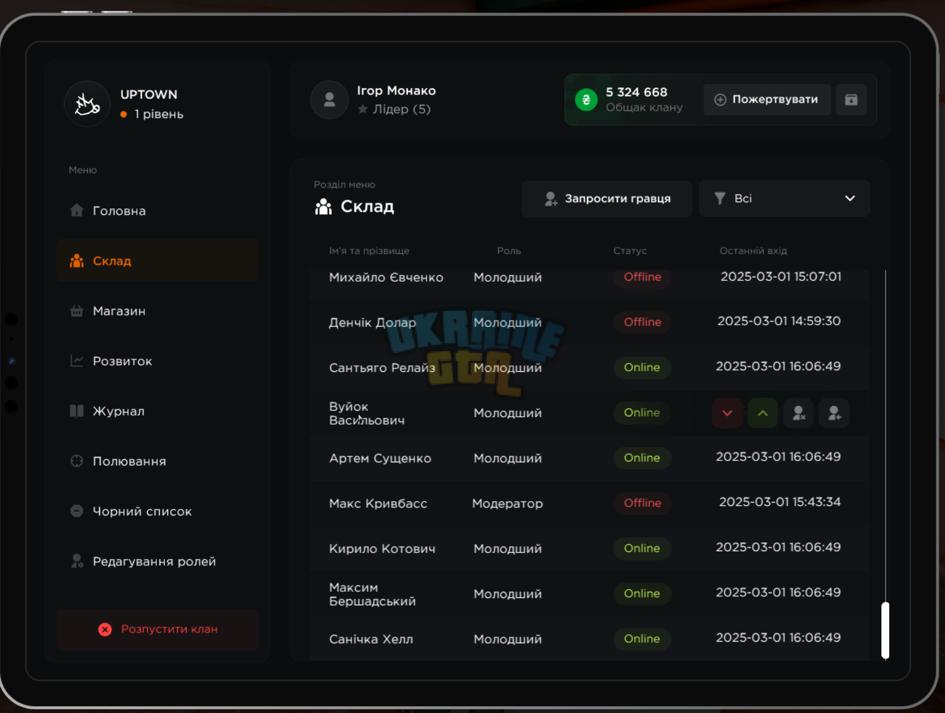Click the green hryvnia currency icon
Viewport: 945px width, 713px height.
tap(586, 100)
